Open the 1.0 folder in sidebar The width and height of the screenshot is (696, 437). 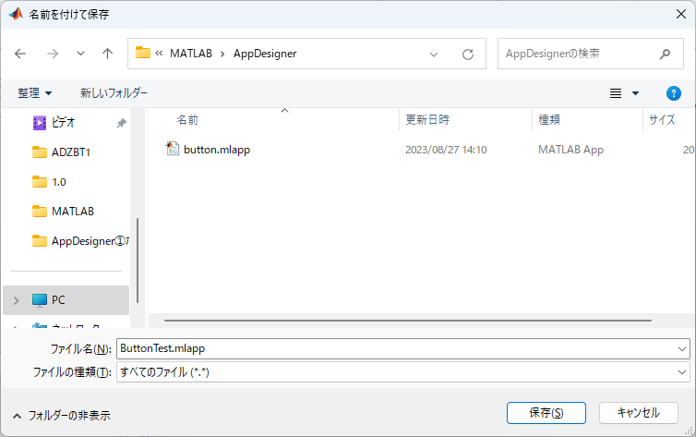point(58,182)
